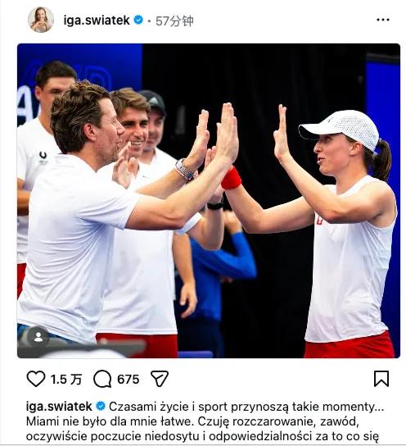Viewport: 406px width, 446px height.
Task: Open the three-dot more options menu
Action: coord(383,20)
